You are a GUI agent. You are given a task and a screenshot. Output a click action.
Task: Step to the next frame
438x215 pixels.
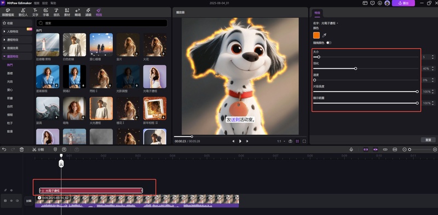(x=247, y=141)
